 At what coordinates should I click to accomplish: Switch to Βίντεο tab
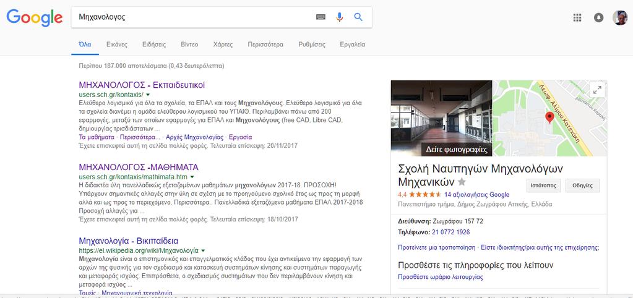point(189,45)
